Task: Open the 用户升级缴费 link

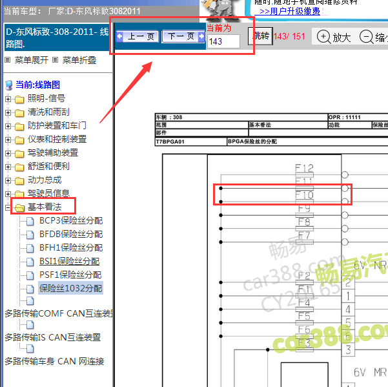Action: click(289, 12)
